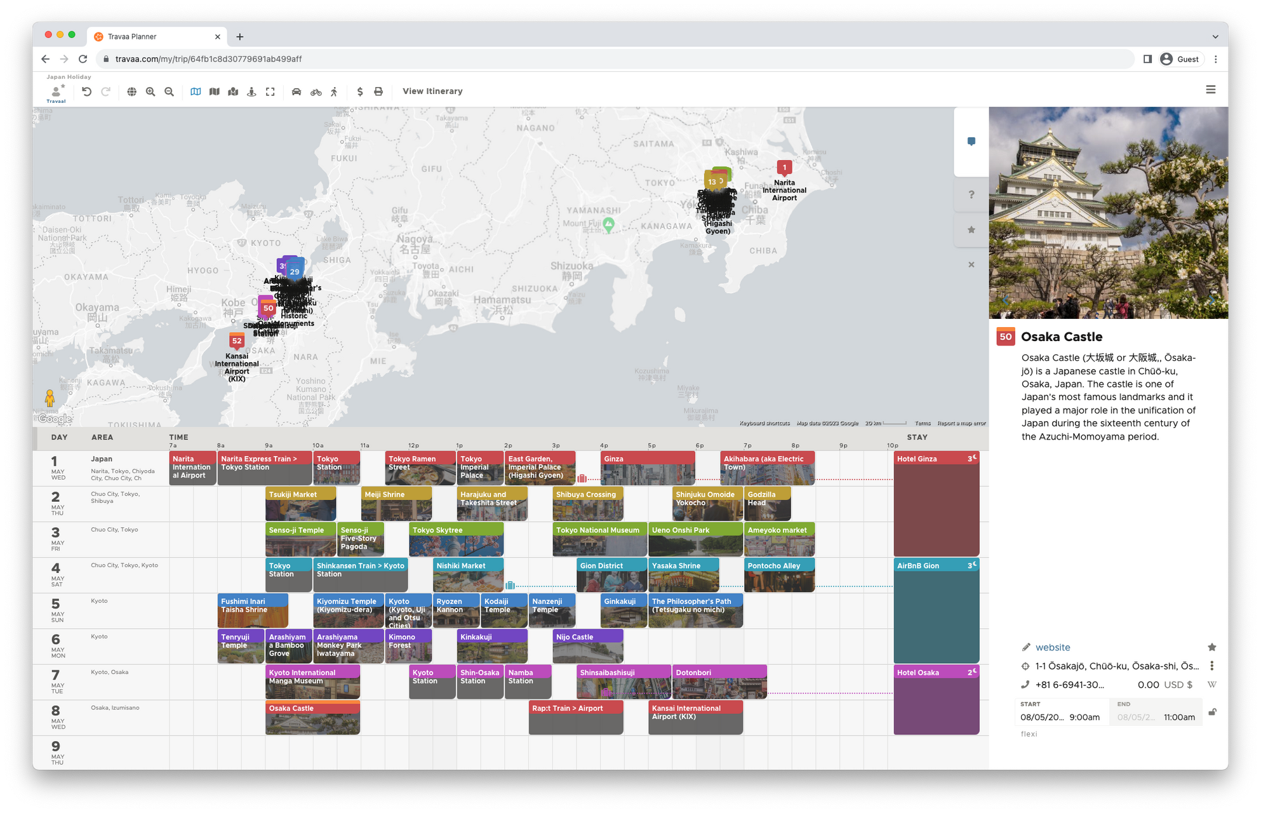The width and height of the screenshot is (1261, 813).
Task: Toggle the lock icon beside end time
Action: coord(1211,712)
